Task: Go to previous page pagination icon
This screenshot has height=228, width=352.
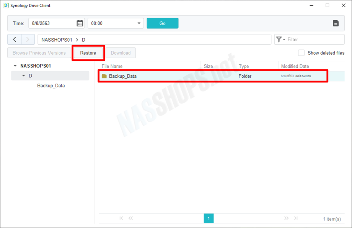Action: point(130,218)
